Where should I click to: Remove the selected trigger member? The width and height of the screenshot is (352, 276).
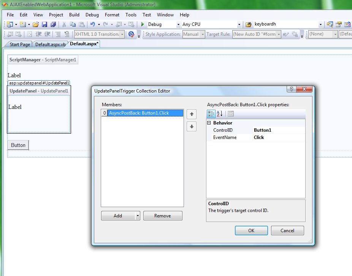tap(163, 216)
